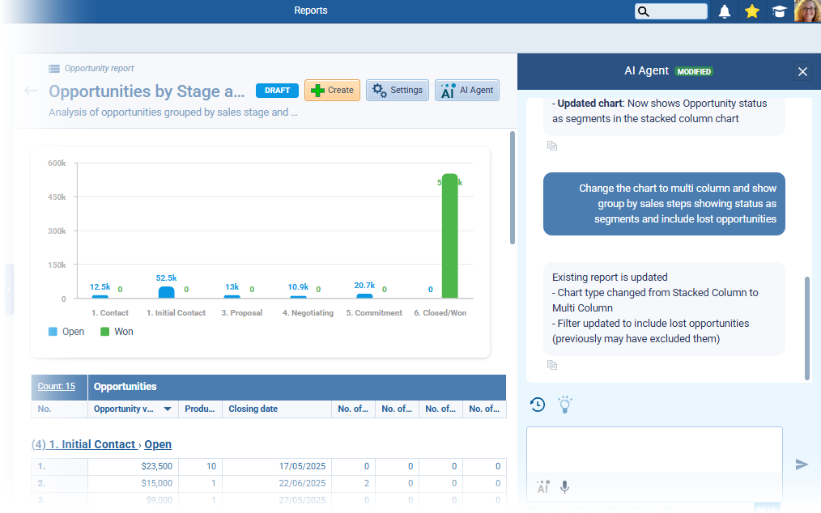Activate microphone voice input
Viewport: 821px width, 513px height.
pyautogui.click(x=564, y=486)
